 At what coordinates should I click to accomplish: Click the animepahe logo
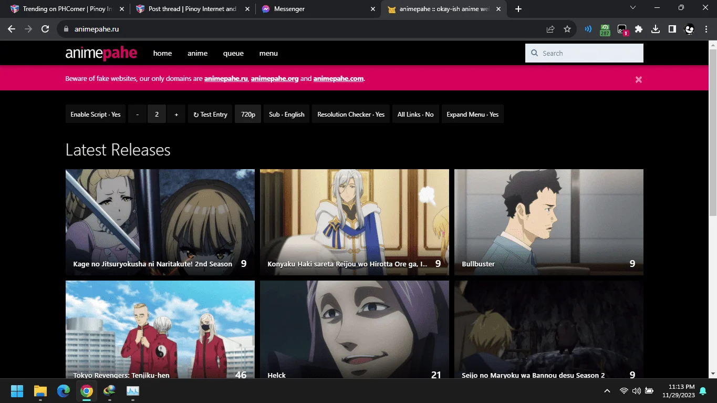(101, 53)
